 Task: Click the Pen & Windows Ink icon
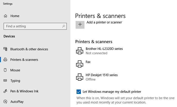pos(5,91)
